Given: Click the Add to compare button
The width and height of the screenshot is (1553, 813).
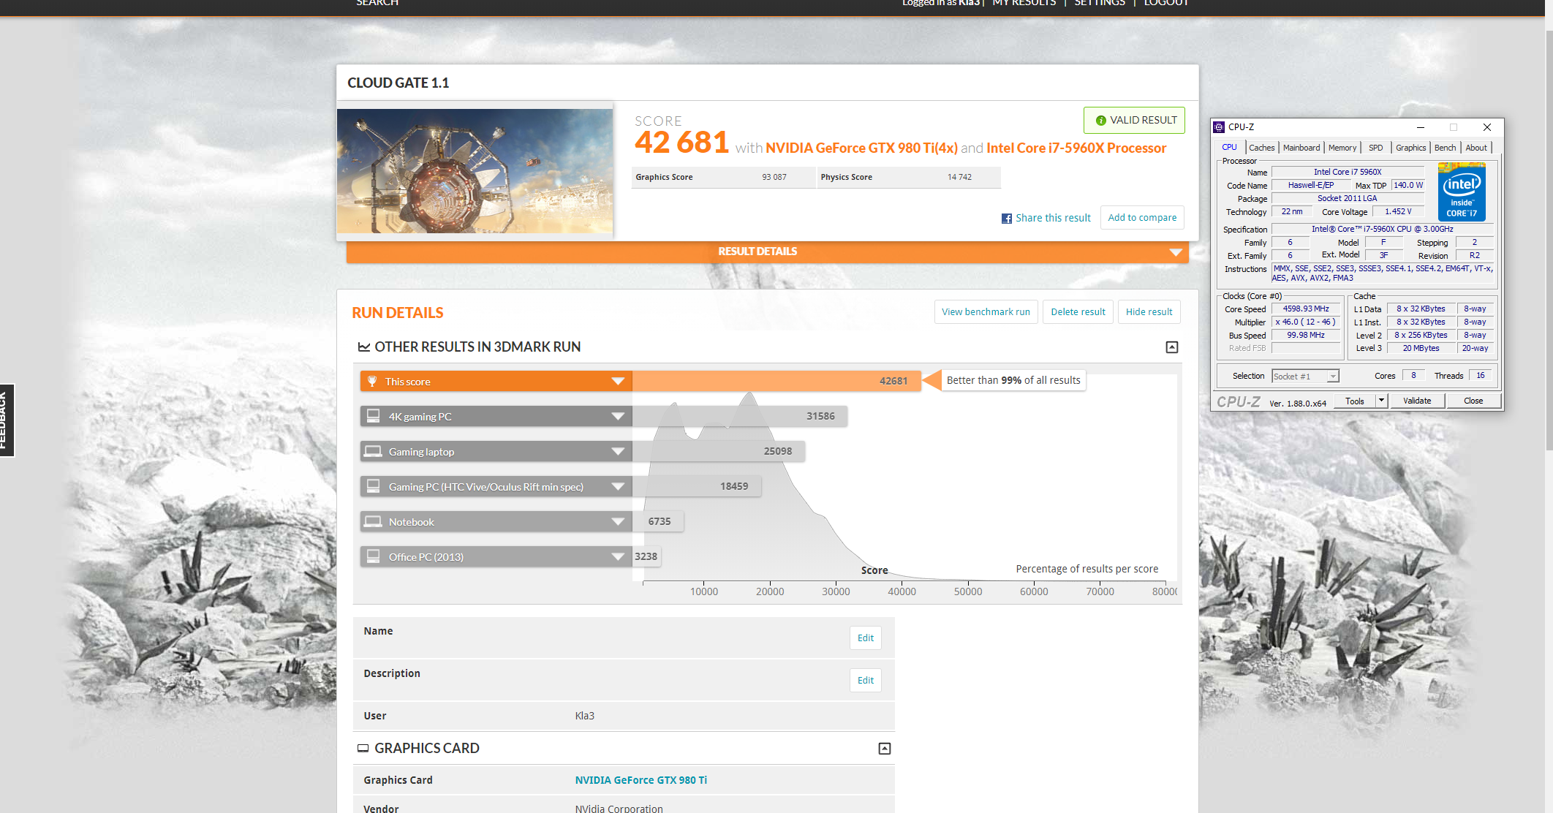Looking at the screenshot, I should point(1142,218).
